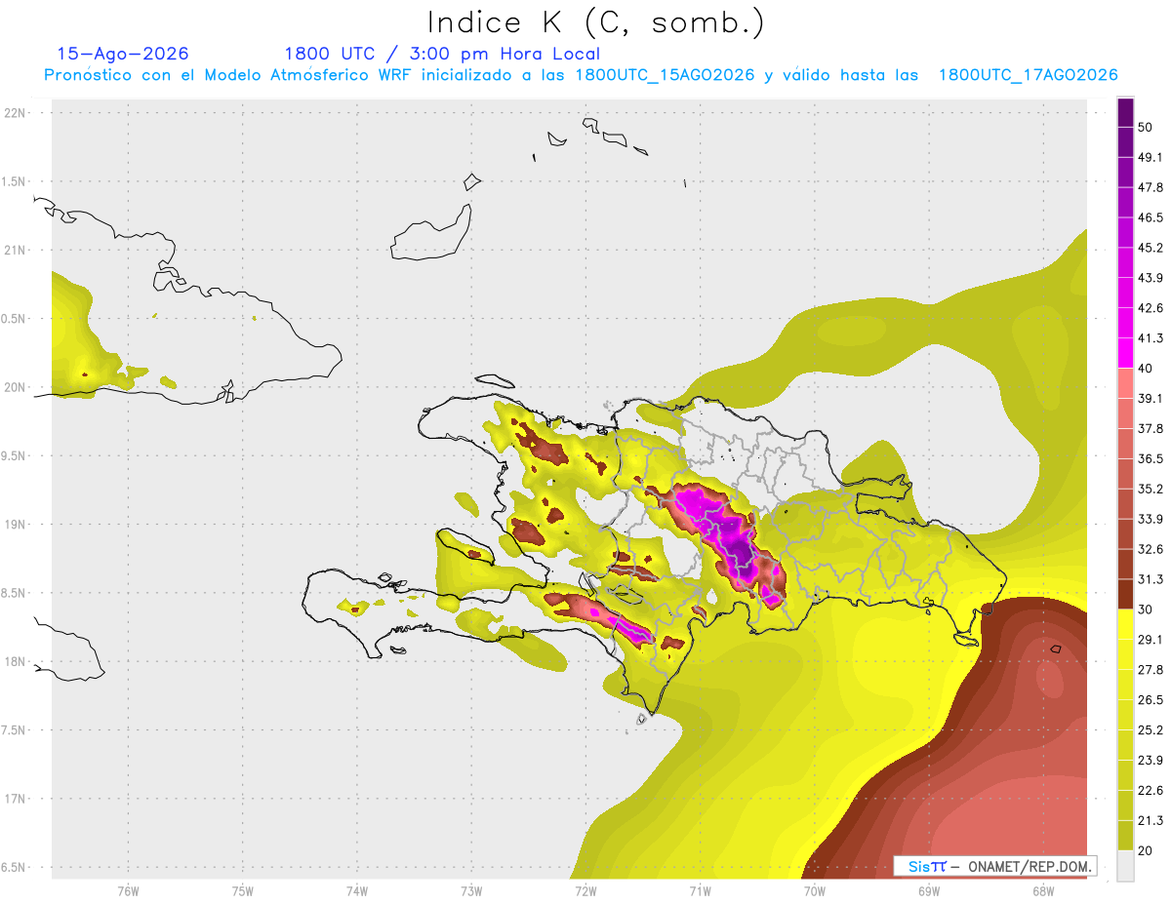Click the "39.1" colorbar label
The image size is (1171, 904).
click(x=1151, y=399)
